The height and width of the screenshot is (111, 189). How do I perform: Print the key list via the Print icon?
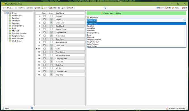[x=68, y=8]
